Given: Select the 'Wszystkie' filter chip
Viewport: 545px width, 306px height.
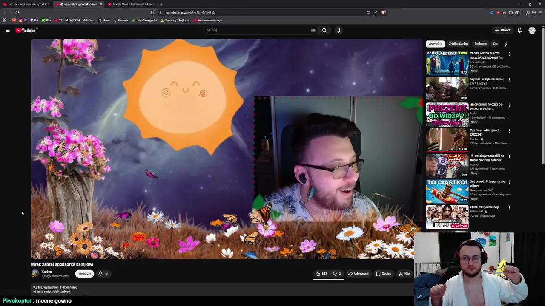Looking at the screenshot, I should coord(435,44).
